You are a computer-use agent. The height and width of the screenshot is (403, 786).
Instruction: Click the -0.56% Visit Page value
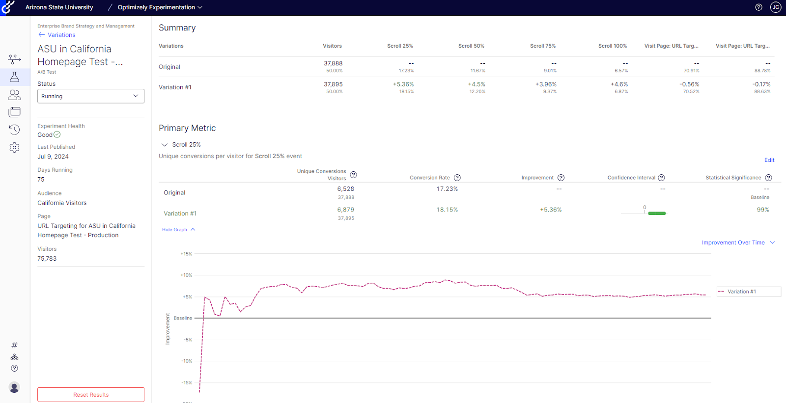tap(689, 84)
